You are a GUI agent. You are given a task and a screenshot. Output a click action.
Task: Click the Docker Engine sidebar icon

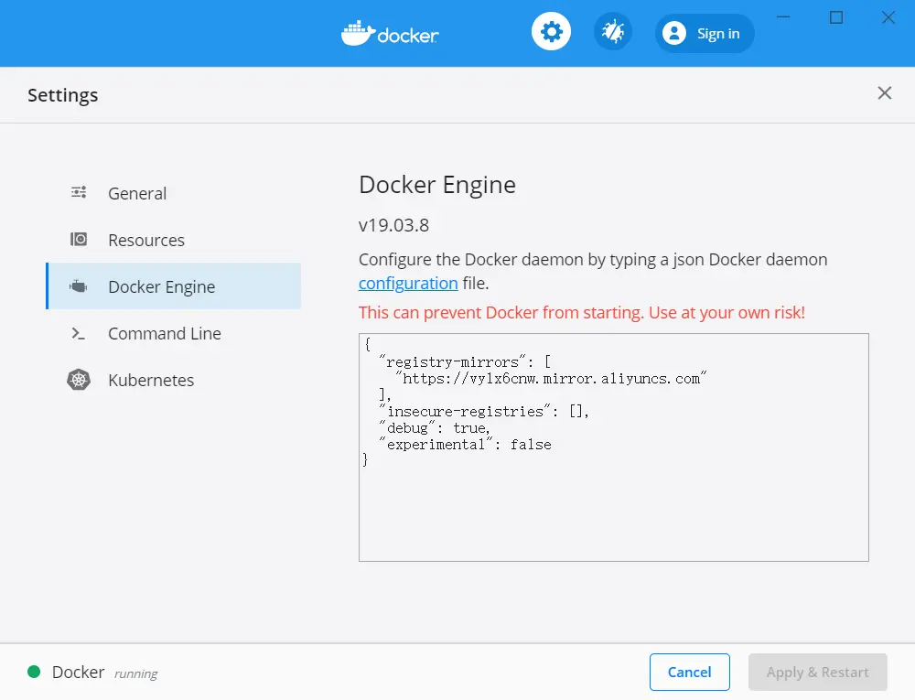coord(78,286)
